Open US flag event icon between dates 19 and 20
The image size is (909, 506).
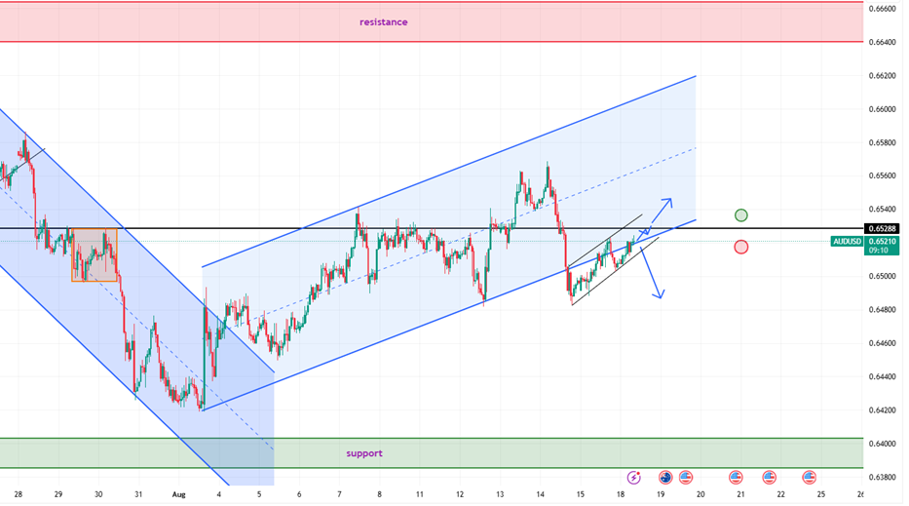click(686, 478)
